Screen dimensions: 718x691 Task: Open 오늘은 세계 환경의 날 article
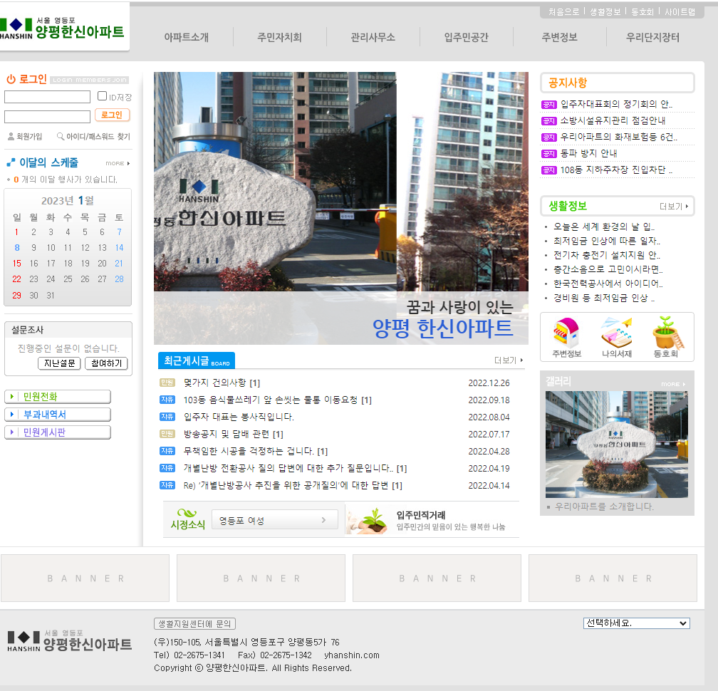tap(603, 227)
